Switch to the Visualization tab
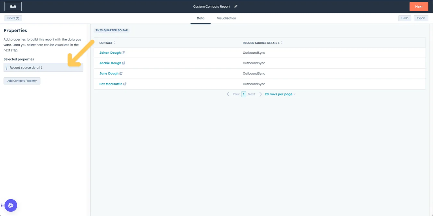This screenshot has width=433, height=216. click(x=226, y=18)
